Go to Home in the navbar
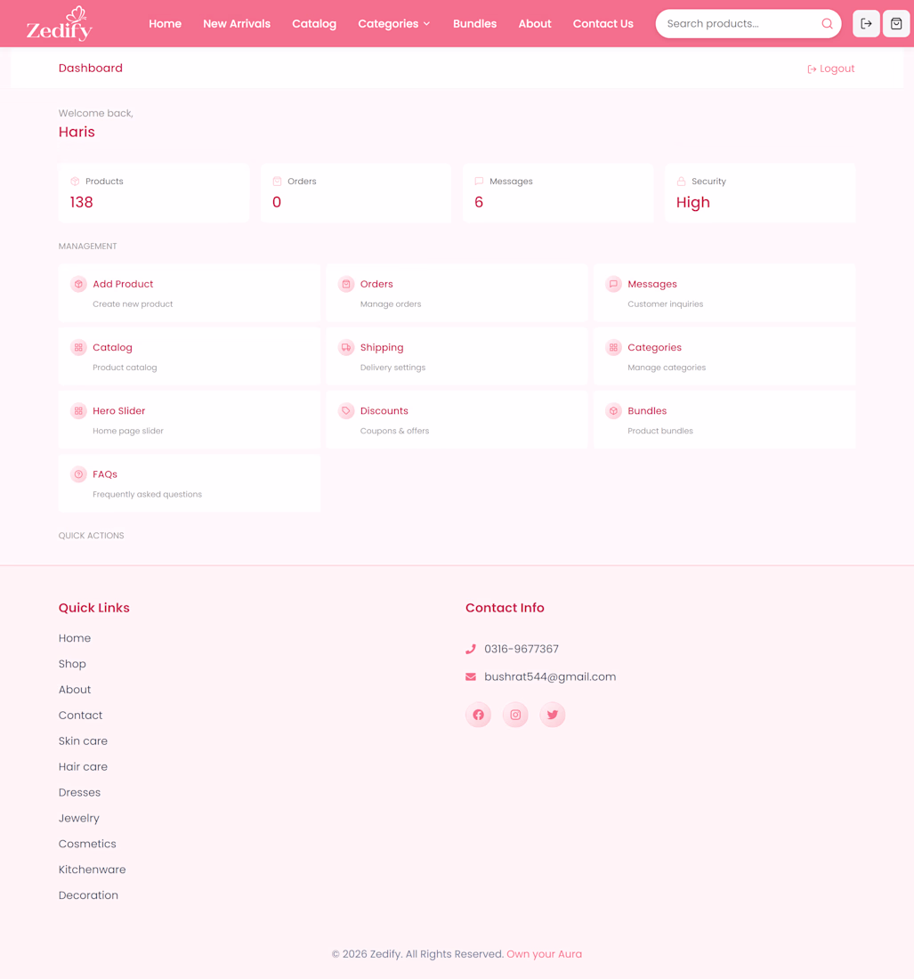This screenshot has height=979, width=914. (x=165, y=24)
